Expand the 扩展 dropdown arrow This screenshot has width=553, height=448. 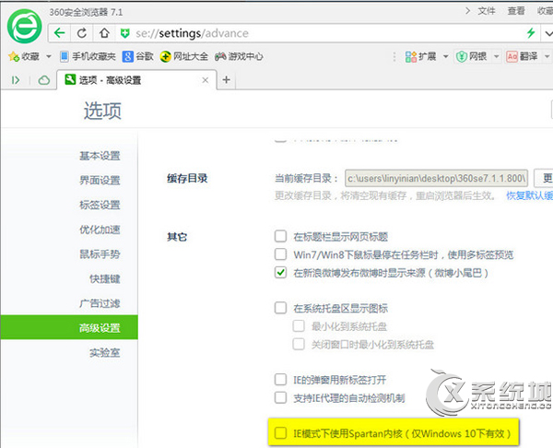point(446,56)
